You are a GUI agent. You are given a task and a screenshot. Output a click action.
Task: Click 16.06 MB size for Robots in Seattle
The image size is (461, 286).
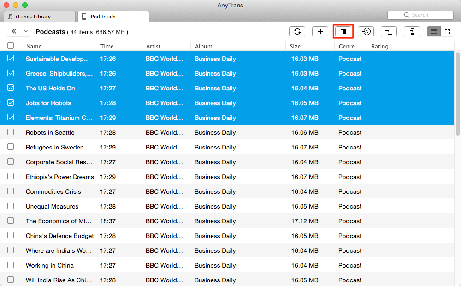coord(305,133)
